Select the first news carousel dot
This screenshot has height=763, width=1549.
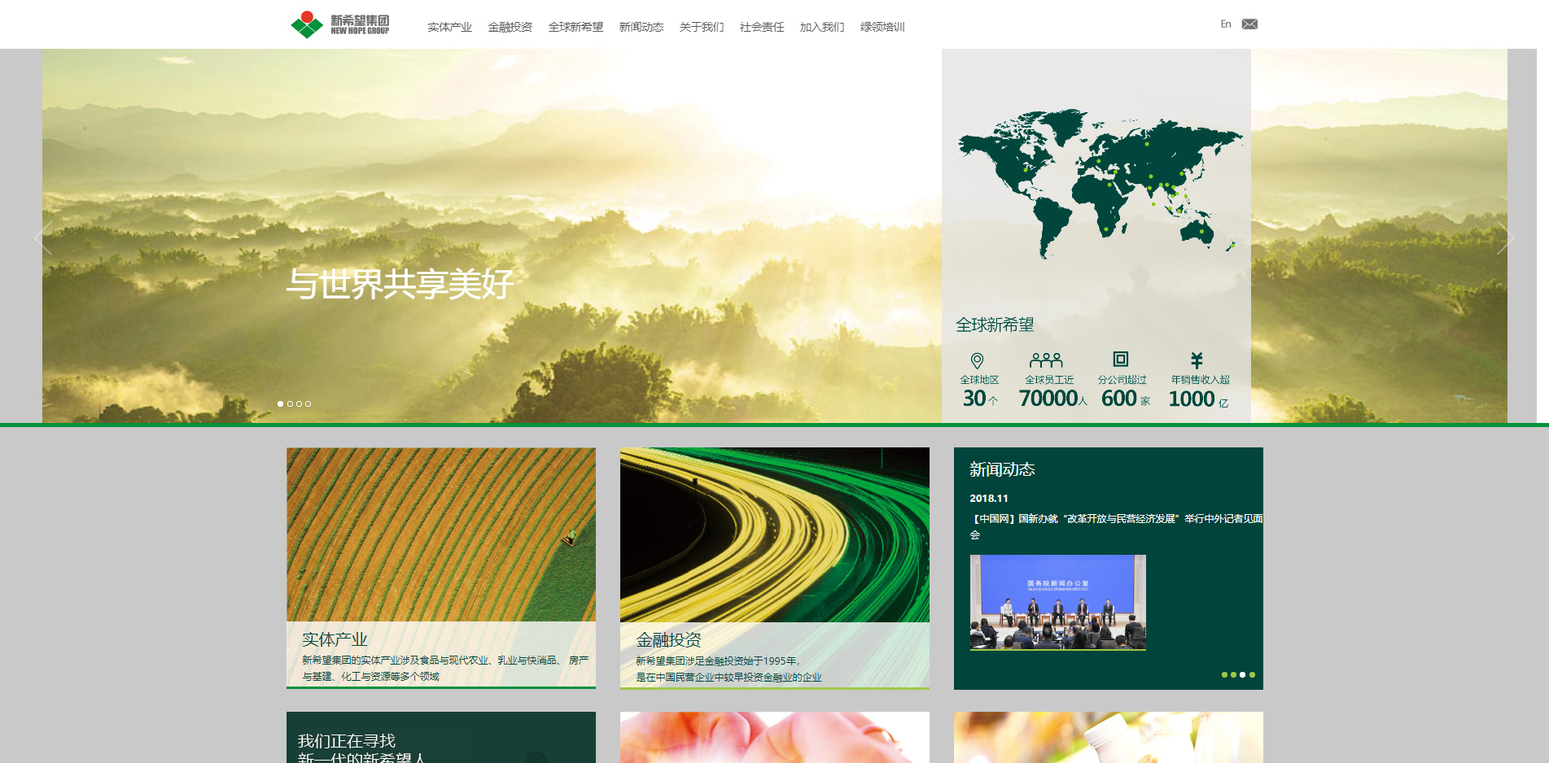click(x=1224, y=674)
